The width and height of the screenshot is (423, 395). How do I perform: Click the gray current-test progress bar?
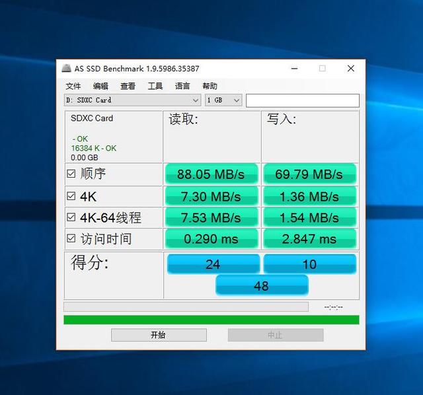click(x=186, y=307)
